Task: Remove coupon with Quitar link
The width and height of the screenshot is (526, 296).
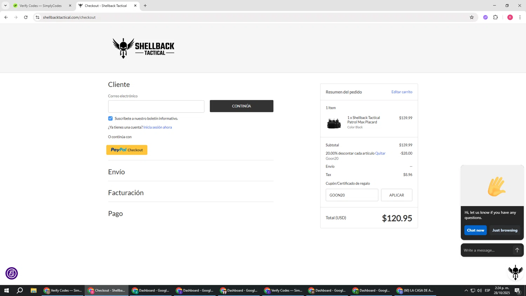Action: (x=380, y=153)
